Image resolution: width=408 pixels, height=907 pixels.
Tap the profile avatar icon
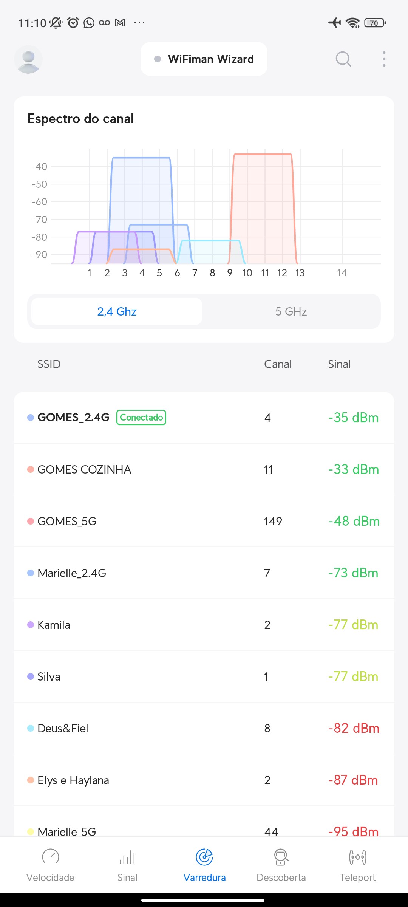coord(28,59)
